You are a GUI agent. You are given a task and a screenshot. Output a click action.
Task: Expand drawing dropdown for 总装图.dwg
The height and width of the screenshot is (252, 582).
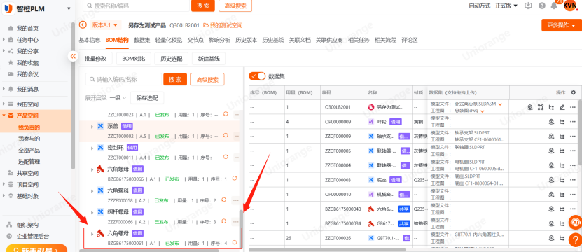[x=483, y=111]
